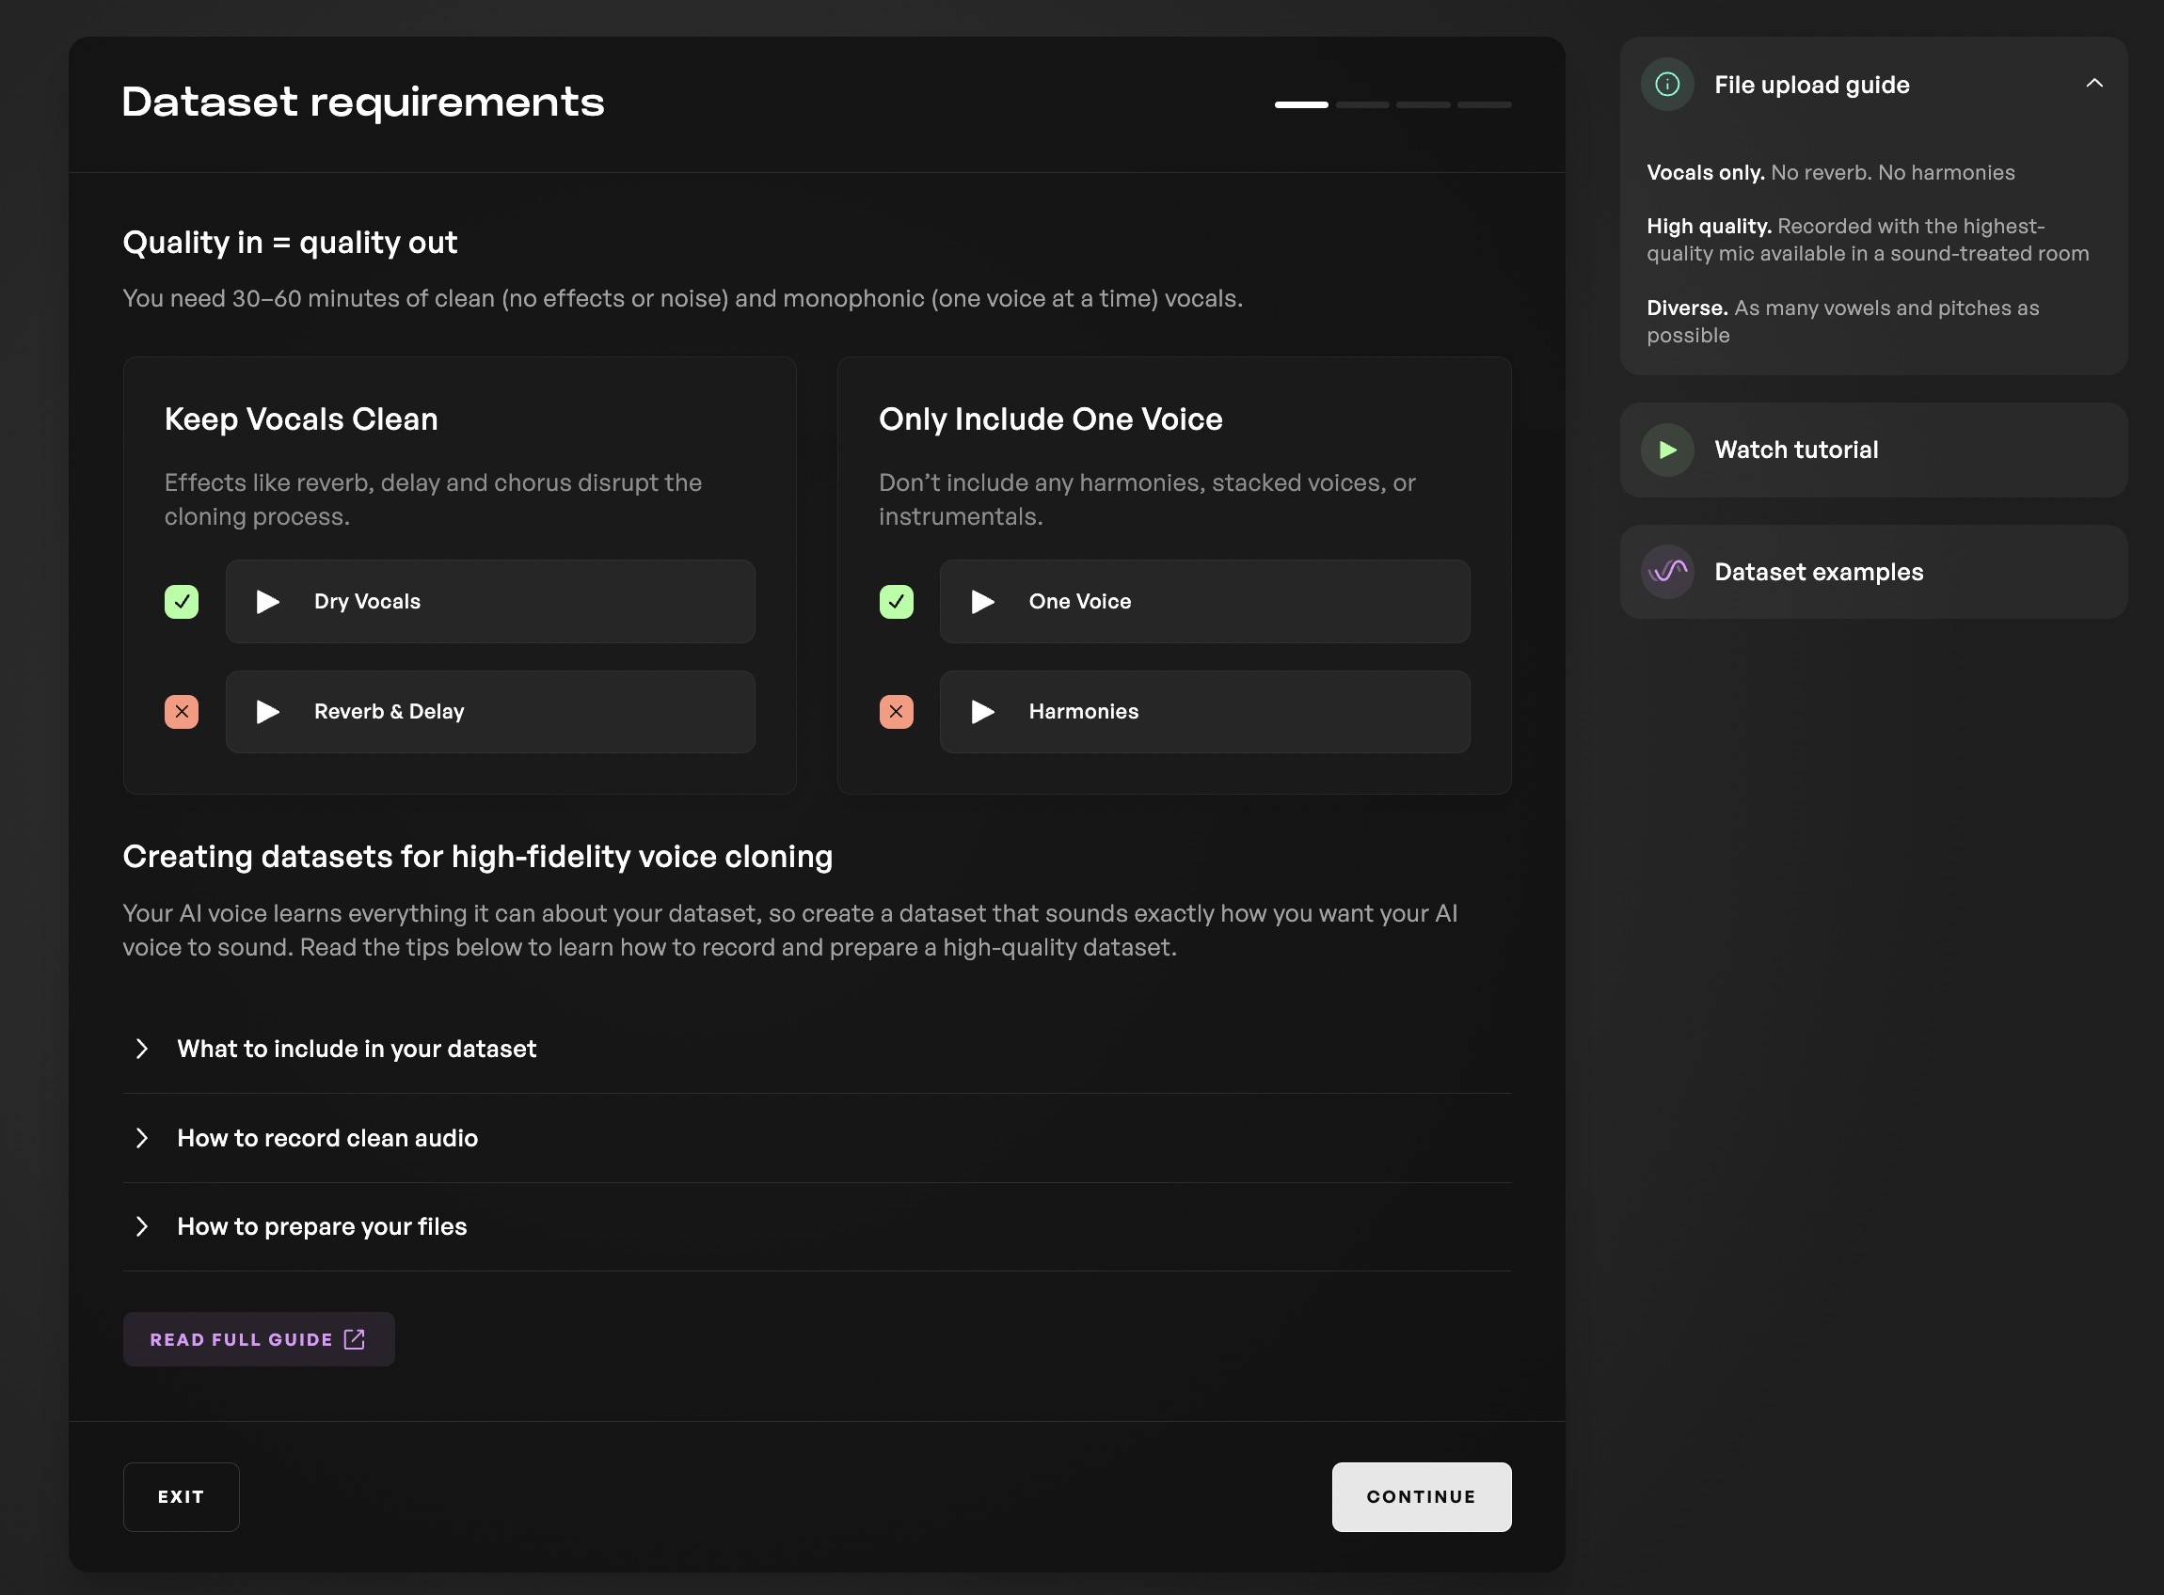Click the Watch tutorial play icon

(x=1666, y=450)
